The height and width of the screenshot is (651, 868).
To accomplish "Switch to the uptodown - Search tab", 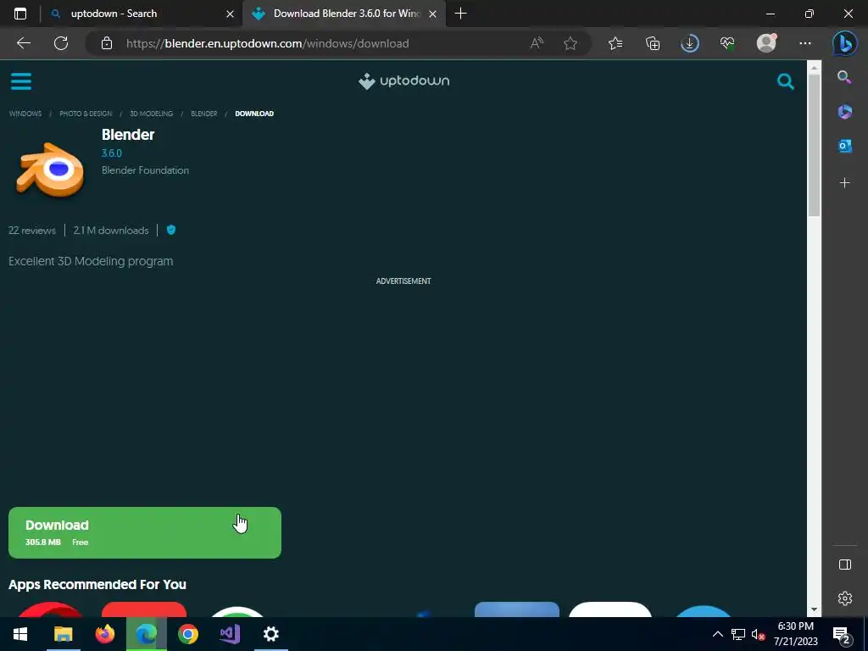I will [x=142, y=14].
